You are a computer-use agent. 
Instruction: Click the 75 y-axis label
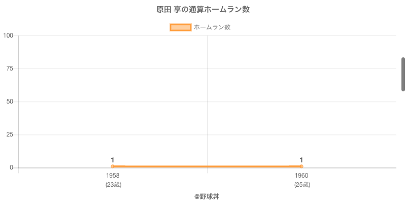tap(10, 69)
